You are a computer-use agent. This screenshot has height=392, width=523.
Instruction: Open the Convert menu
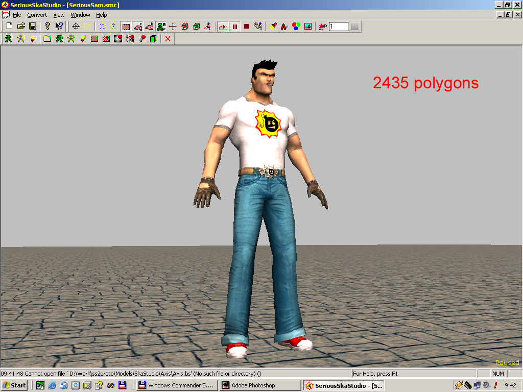point(37,15)
